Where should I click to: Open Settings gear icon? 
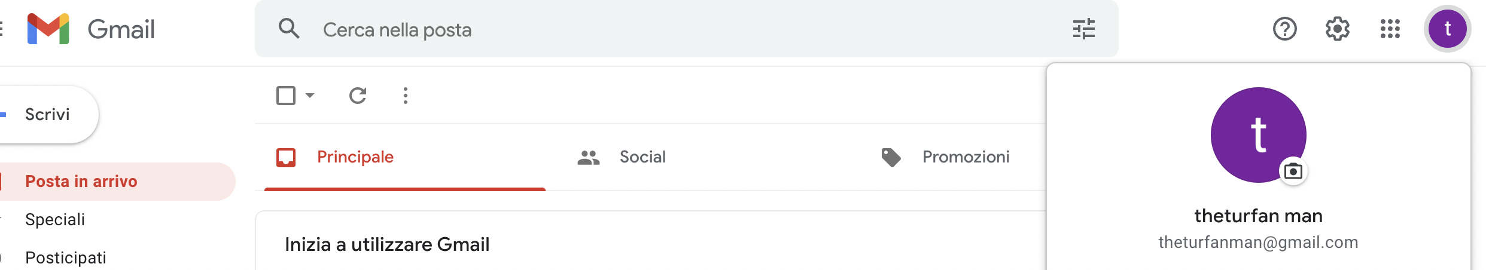tap(1337, 29)
